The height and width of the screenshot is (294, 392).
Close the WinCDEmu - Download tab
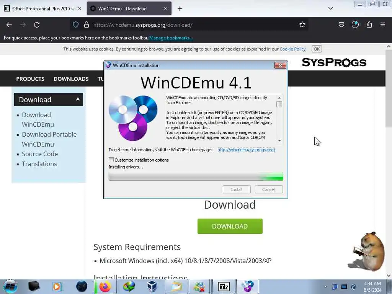tap(165, 8)
